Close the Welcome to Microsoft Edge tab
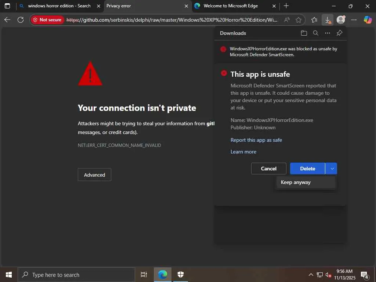This screenshot has width=376, height=282. point(274,6)
